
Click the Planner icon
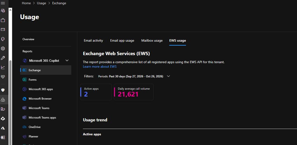[24, 137]
